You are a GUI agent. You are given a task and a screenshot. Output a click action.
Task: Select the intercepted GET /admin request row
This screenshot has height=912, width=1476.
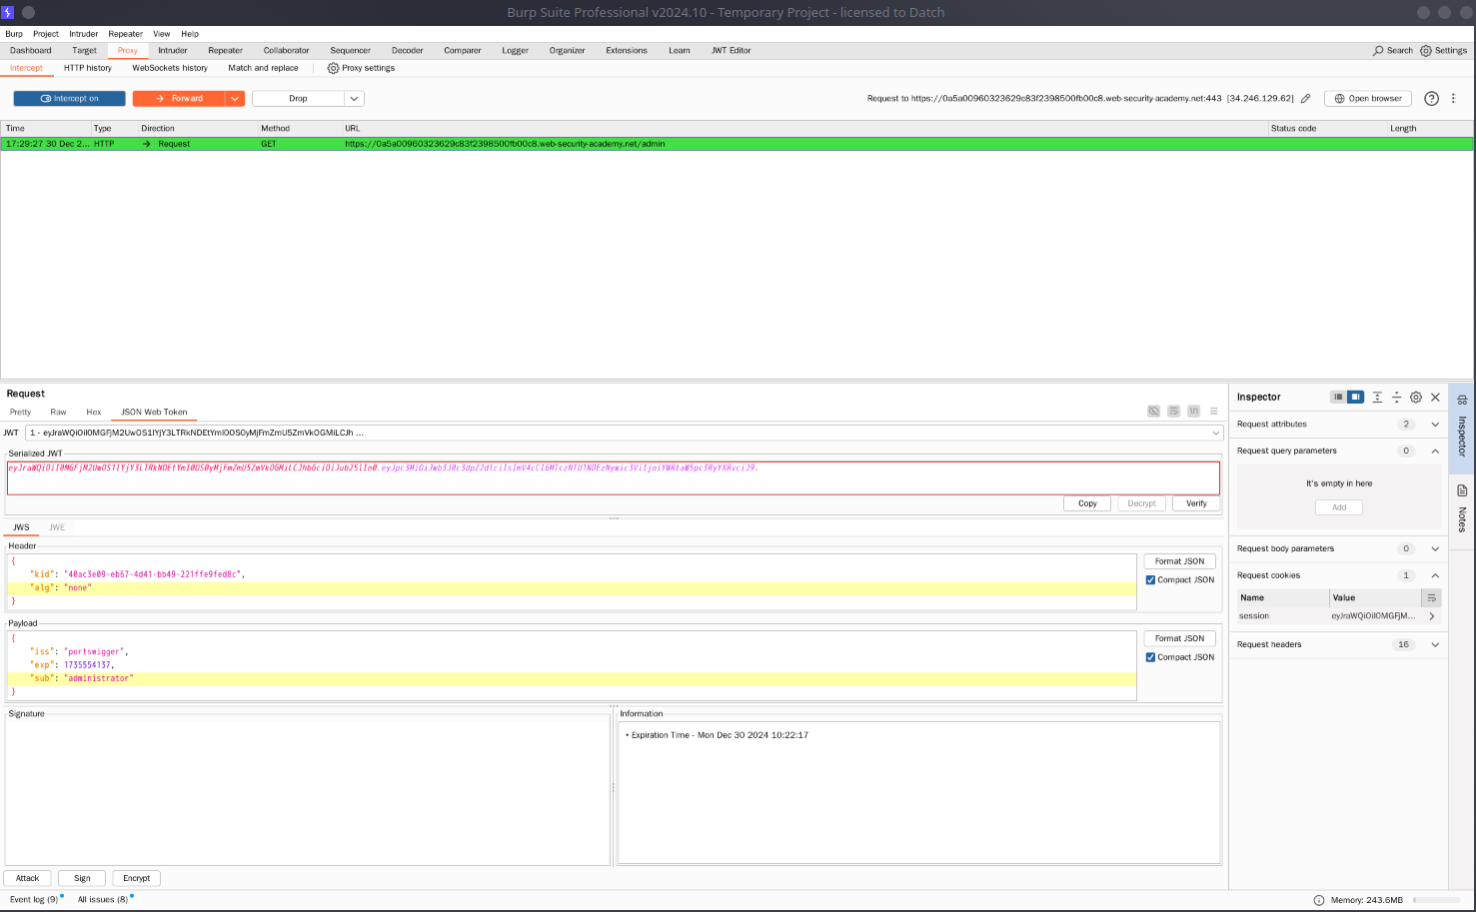click(737, 144)
